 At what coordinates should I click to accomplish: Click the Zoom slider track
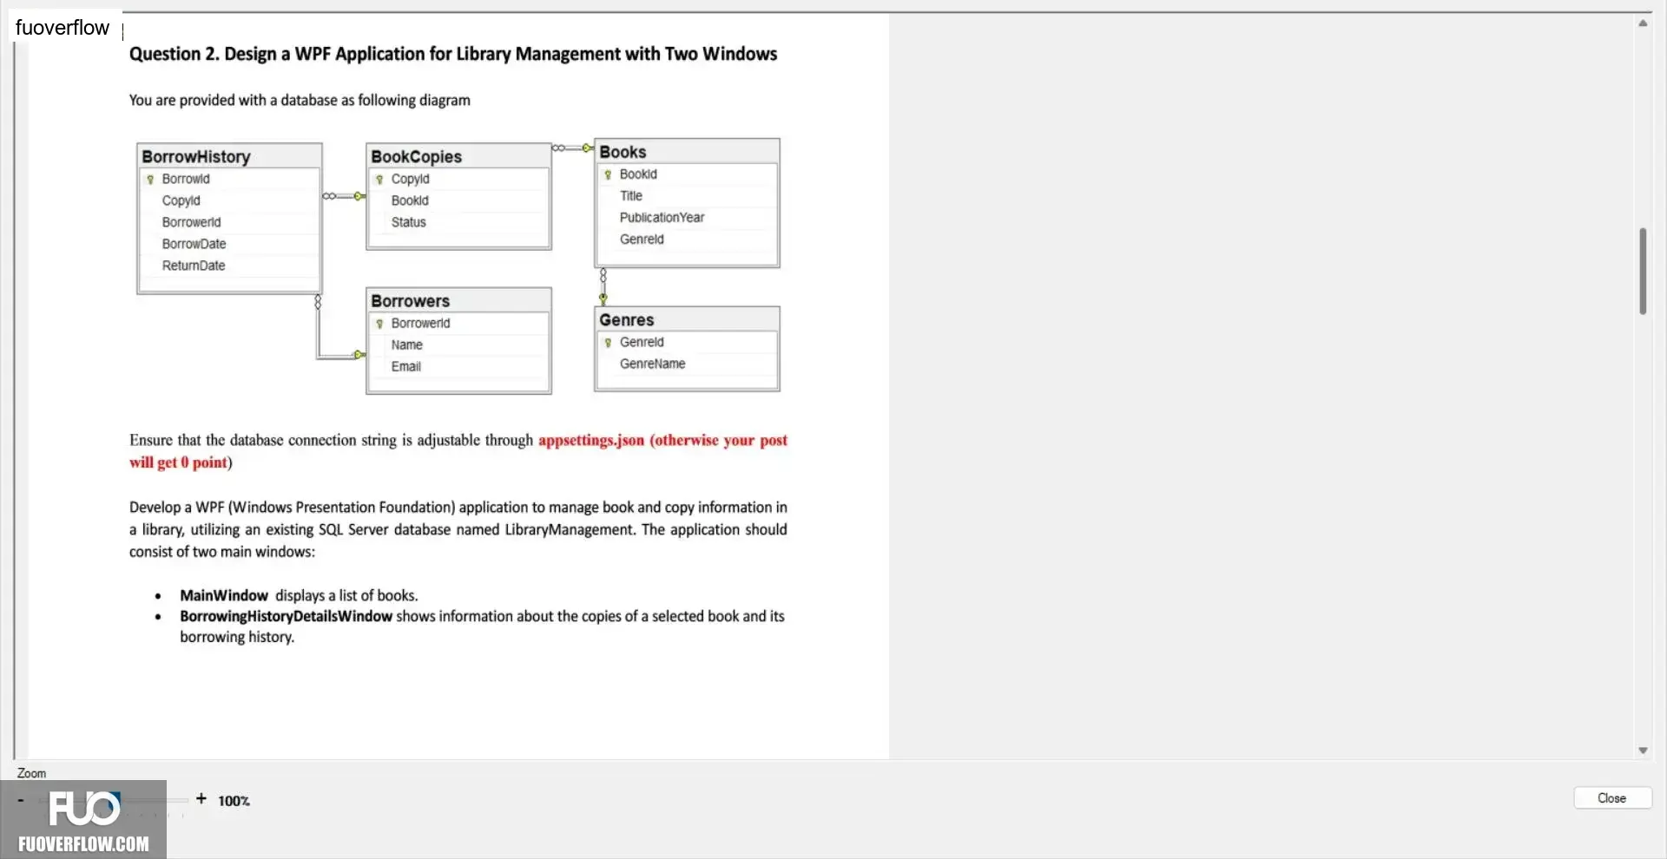(x=111, y=799)
